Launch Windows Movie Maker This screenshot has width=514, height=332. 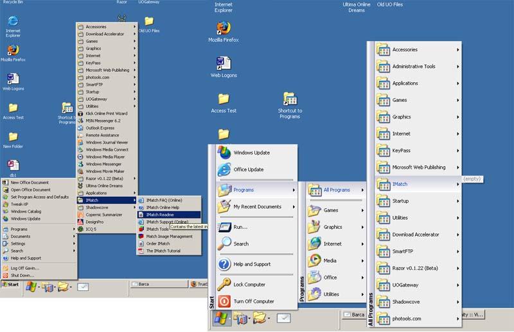(x=107, y=171)
